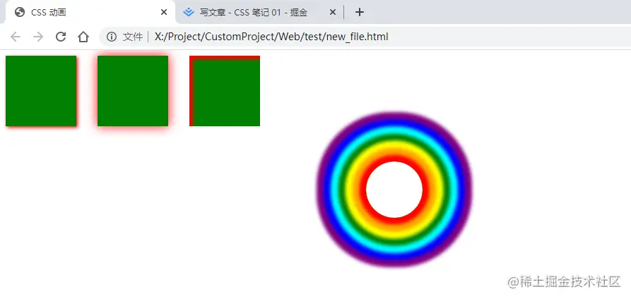Reload the current page

(x=61, y=37)
